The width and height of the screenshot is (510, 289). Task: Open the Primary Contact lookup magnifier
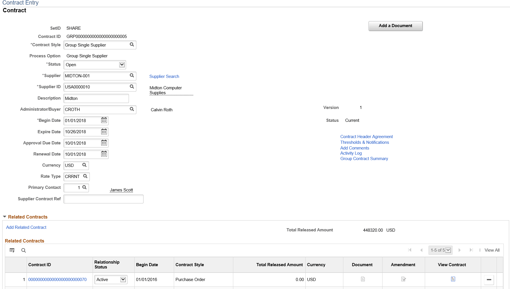(85, 187)
